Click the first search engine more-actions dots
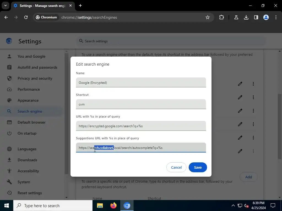Screen dimensions: 282x211 tap(253, 84)
